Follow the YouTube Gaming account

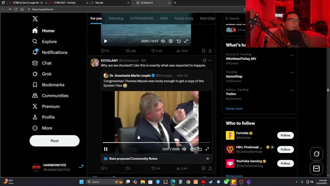(x=285, y=163)
